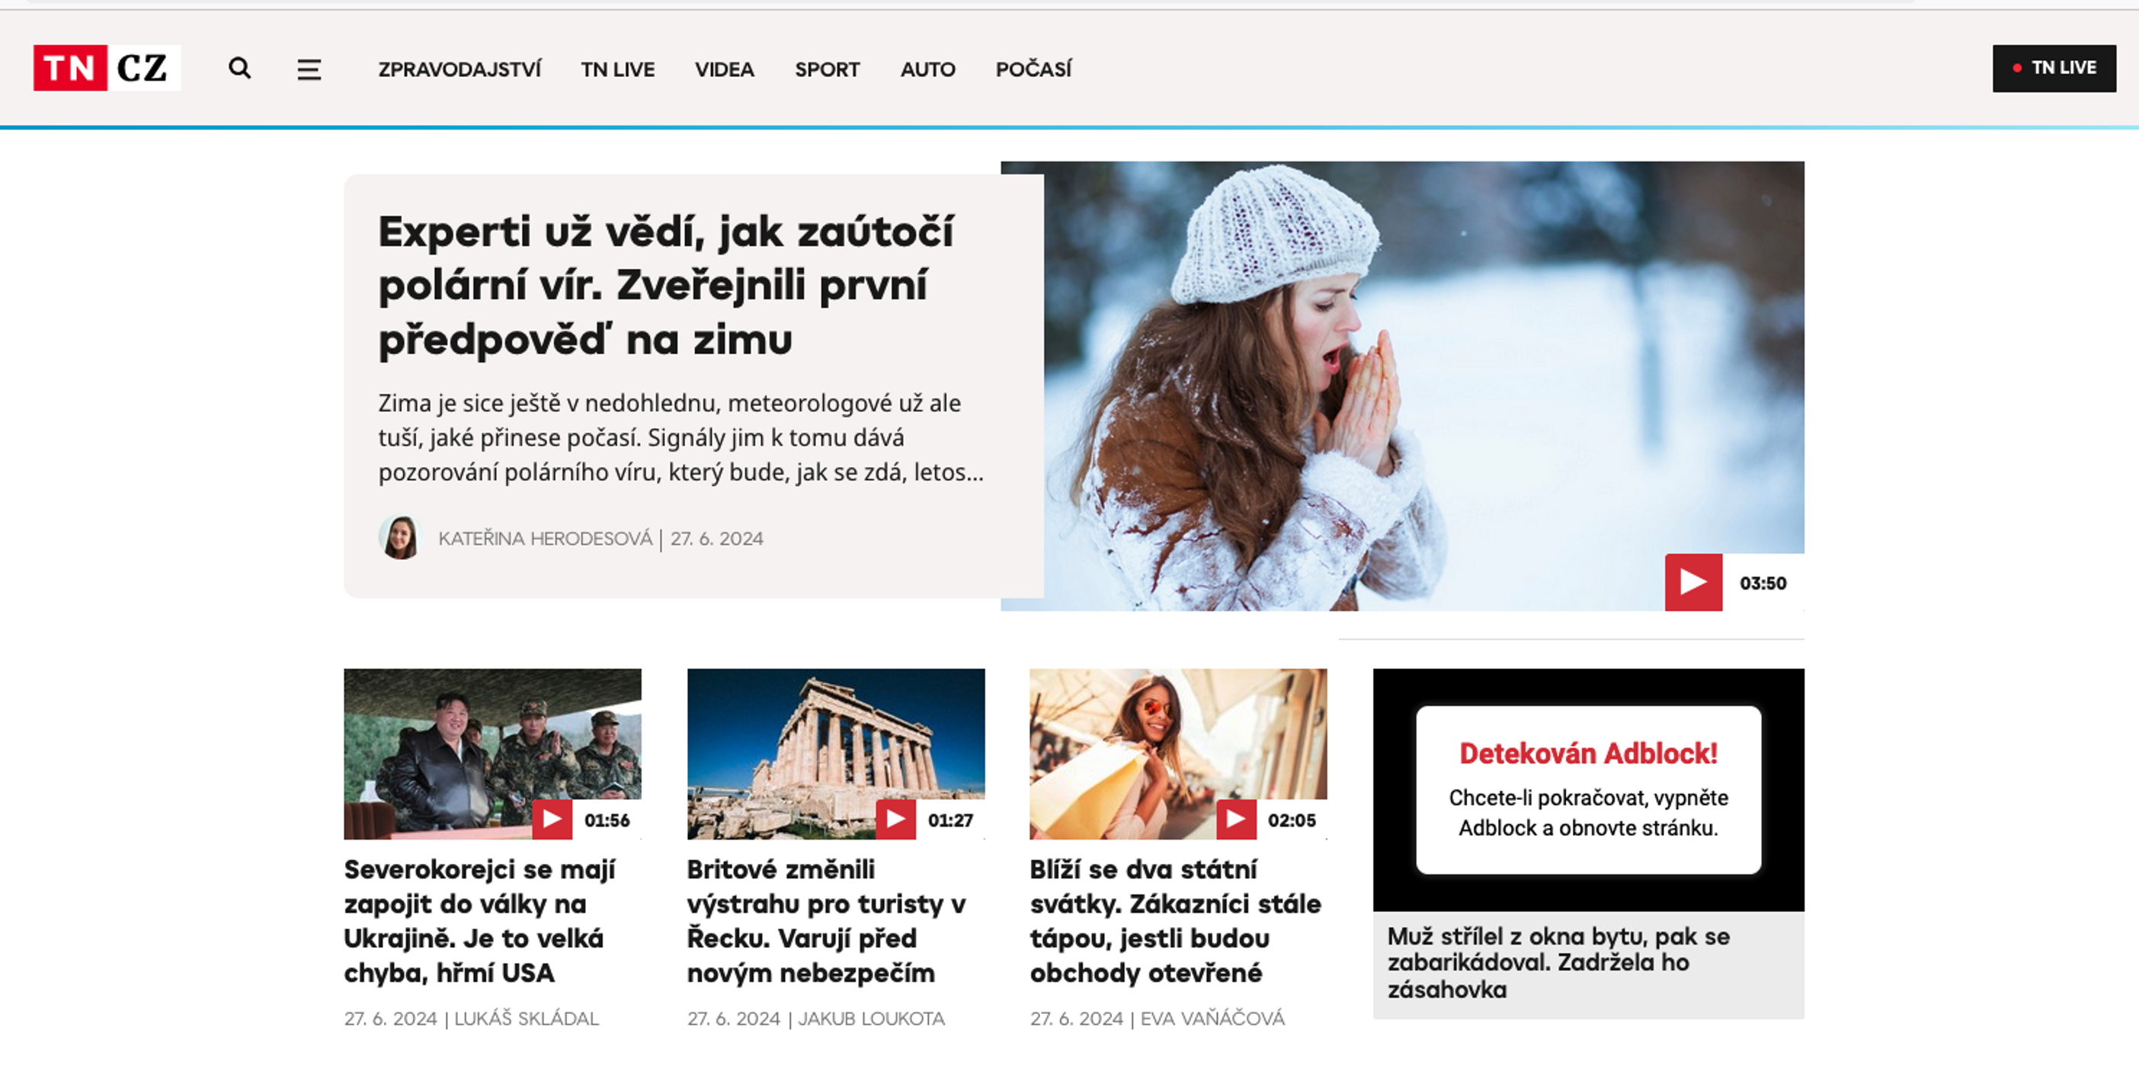
Task: Click author EVA VAŇÁČOVÁ
Action: (1212, 1019)
